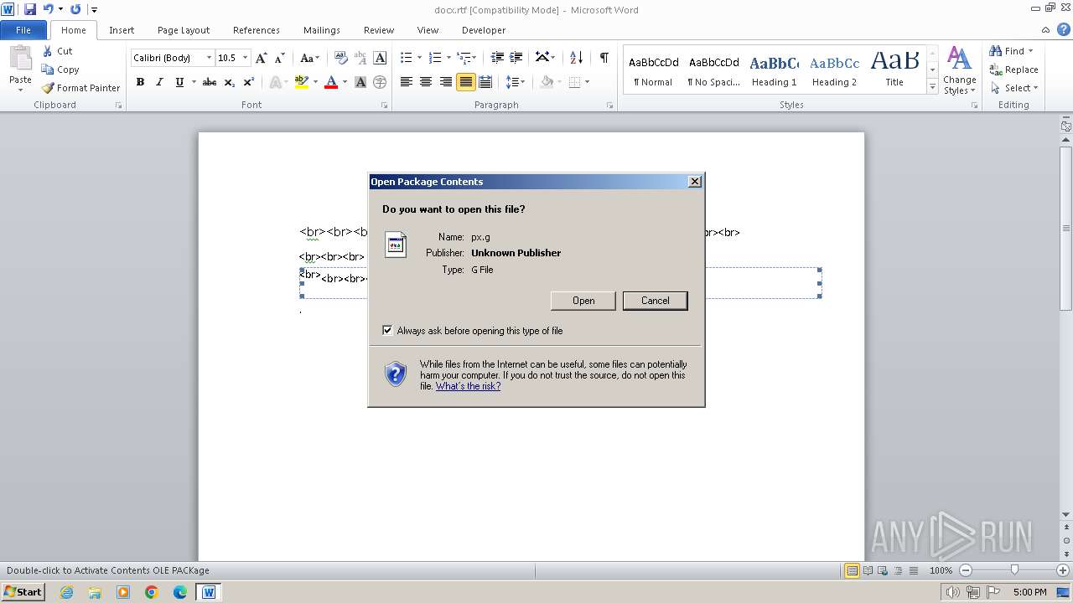Apply the Title style
Screen dimensions: 1073x603
(894, 70)
